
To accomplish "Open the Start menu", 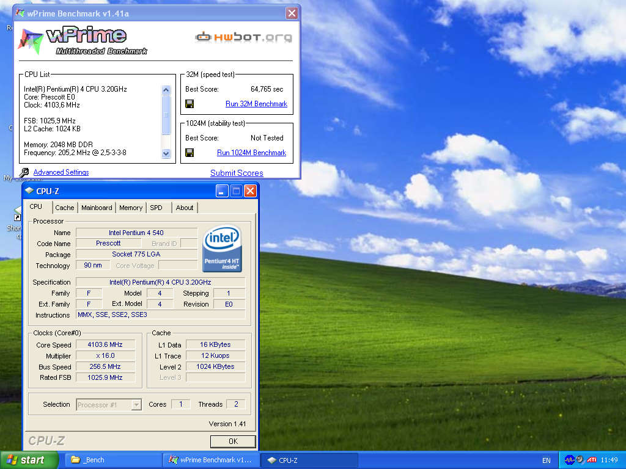I will 29,460.
